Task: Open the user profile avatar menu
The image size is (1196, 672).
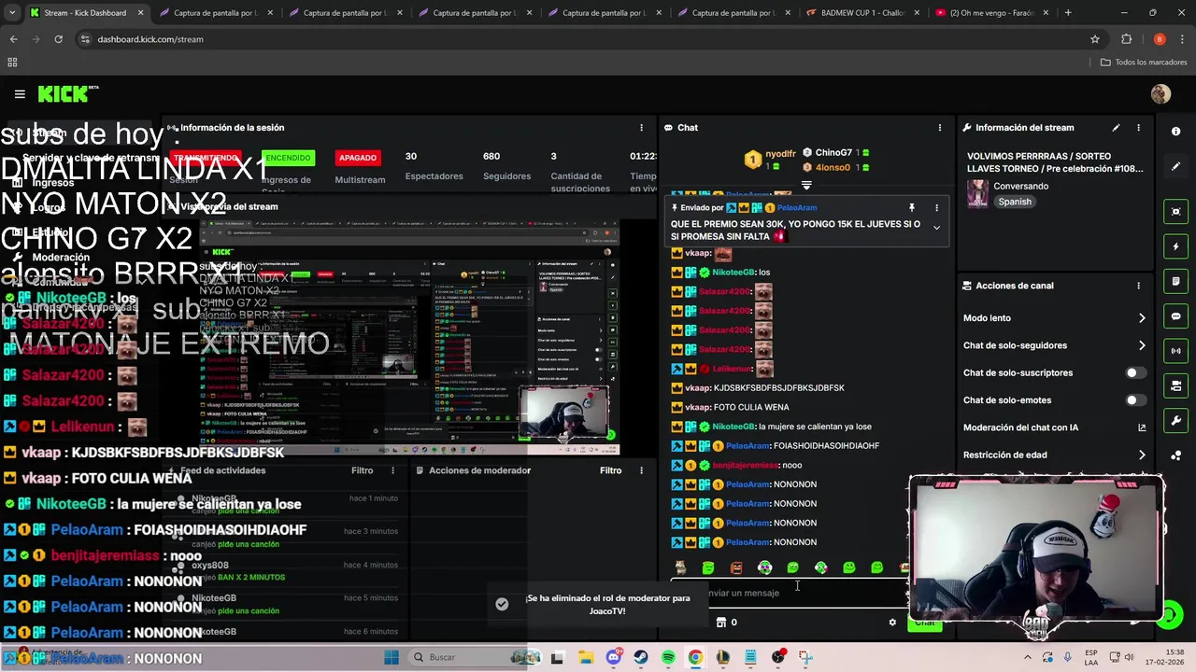Action: pyautogui.click(x=1160, y=94)
